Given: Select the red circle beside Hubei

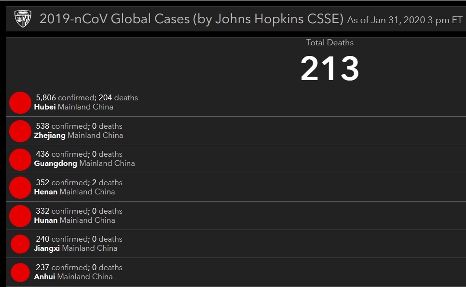Looking at the screenshot, I should click(20, 103).
